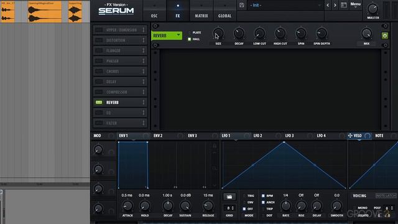
Task: Select the MOD tab
Action: click(97, 136)
